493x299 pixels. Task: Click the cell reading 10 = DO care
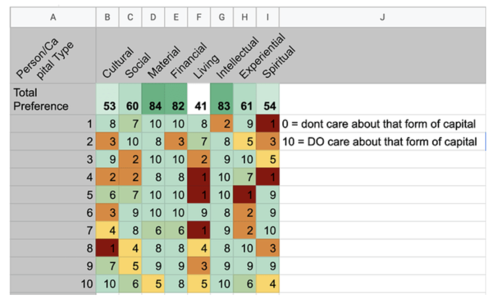point(382,141)
